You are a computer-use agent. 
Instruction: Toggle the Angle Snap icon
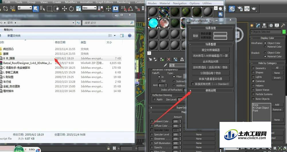[x=130, y=8]
